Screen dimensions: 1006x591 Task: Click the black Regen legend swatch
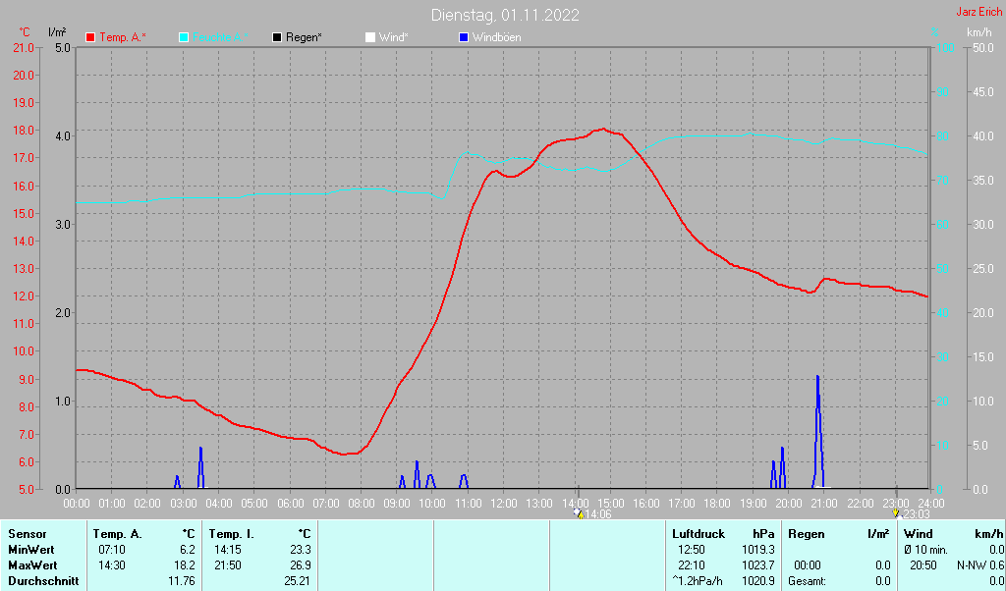276,38
